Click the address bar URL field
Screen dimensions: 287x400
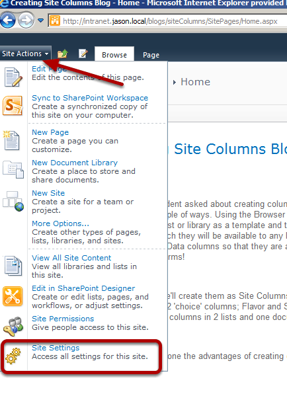tap(167, 21)
